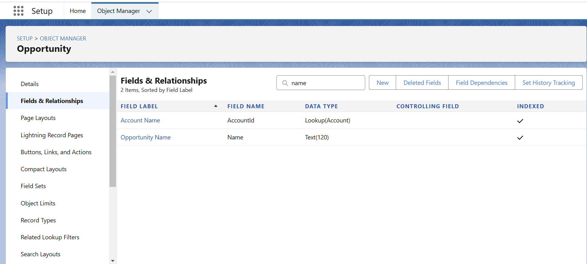Sort by the Field Name column header
Viewport: 587px width, 264px height.
pyautogui.click(x=246, y=106)
